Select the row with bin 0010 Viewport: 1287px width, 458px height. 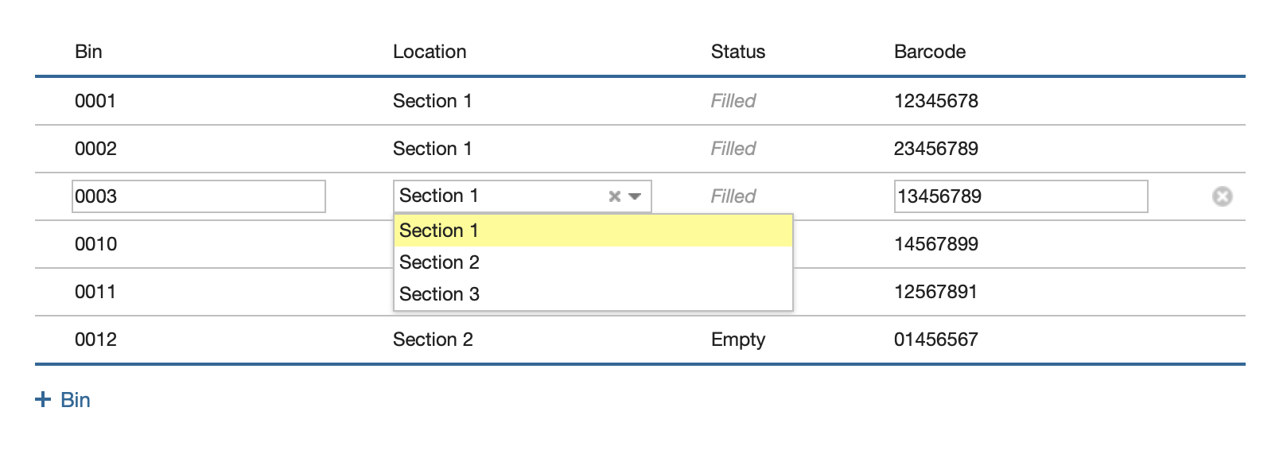click(640, 244)
